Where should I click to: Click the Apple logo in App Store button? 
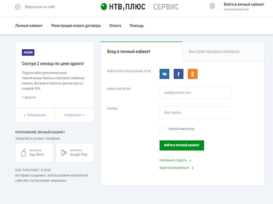click(23, 153)
